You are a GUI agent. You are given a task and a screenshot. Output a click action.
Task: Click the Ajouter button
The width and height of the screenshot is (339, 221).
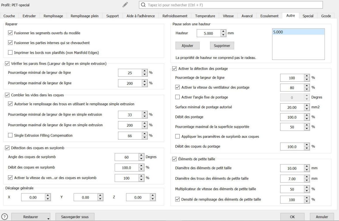pos(187,45)
